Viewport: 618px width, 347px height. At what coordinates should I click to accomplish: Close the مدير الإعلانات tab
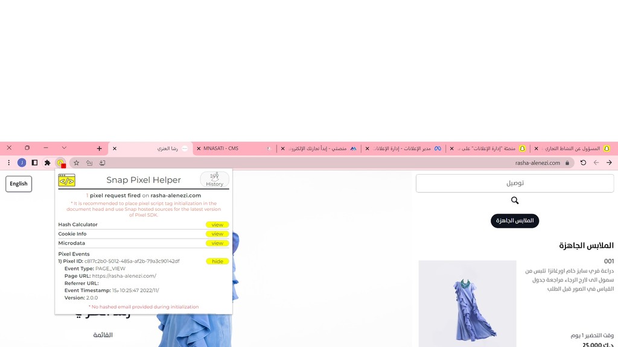(x=368, y=149)
